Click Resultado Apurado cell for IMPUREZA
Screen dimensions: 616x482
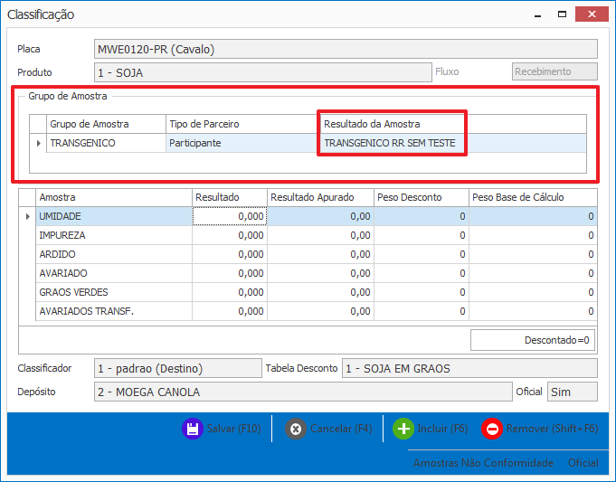pos(320,235)
